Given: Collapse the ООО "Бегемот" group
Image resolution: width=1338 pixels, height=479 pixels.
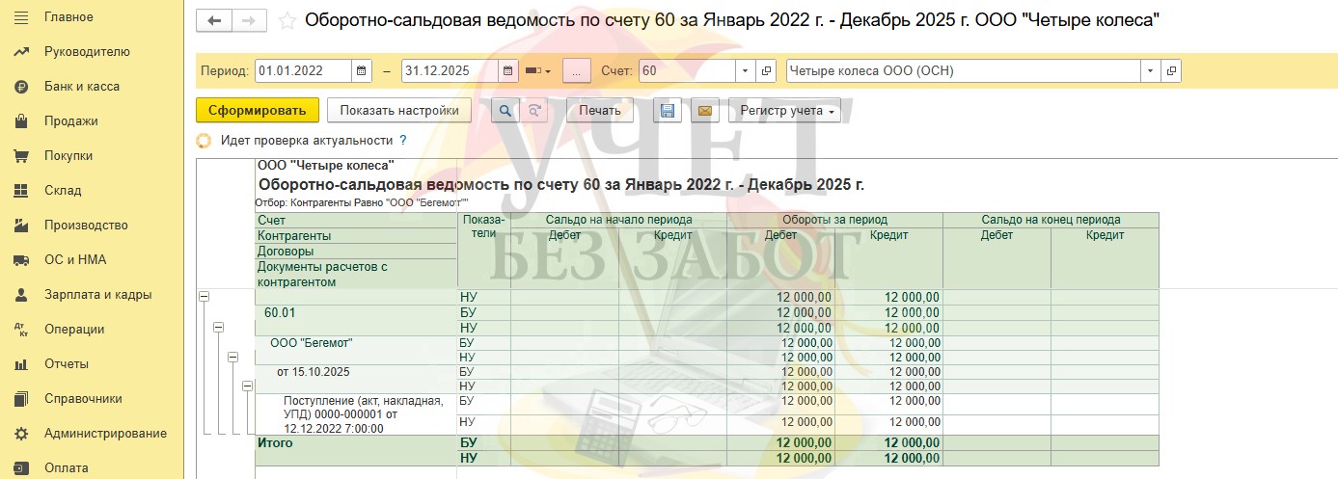Looking at the screenshot, I should coord(232,357).
